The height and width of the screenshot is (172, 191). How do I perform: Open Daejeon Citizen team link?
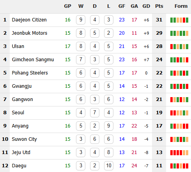[29, 20]
